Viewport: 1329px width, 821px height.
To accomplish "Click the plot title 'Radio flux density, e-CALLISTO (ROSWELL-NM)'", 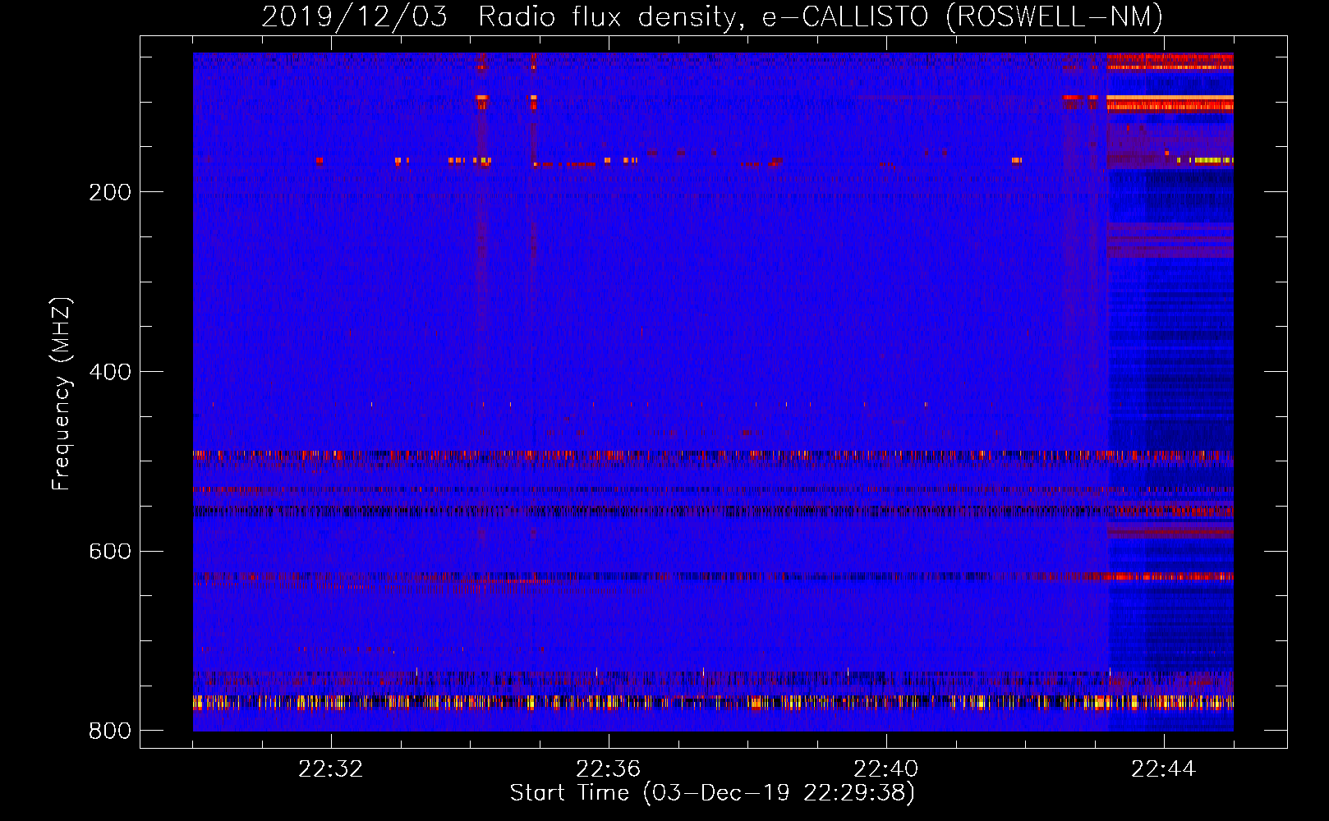I will pyautogui.click(x=821, y=16).
